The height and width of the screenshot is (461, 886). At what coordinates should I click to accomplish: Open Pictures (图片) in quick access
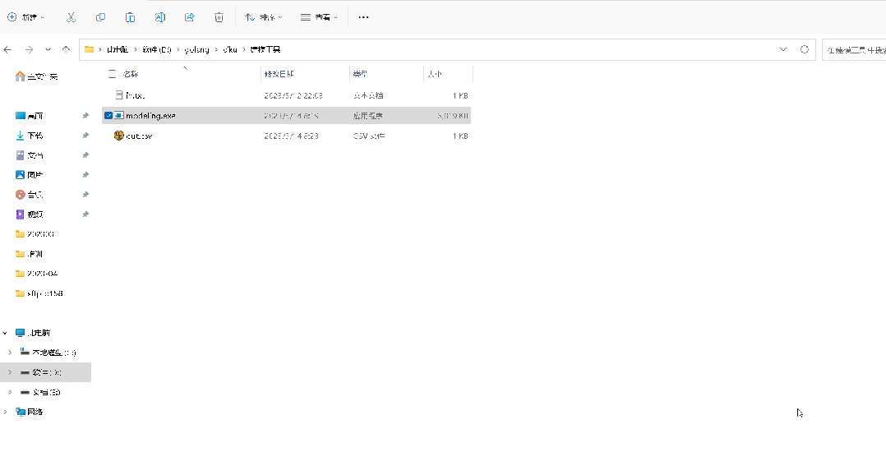click(x=30, y=175)
